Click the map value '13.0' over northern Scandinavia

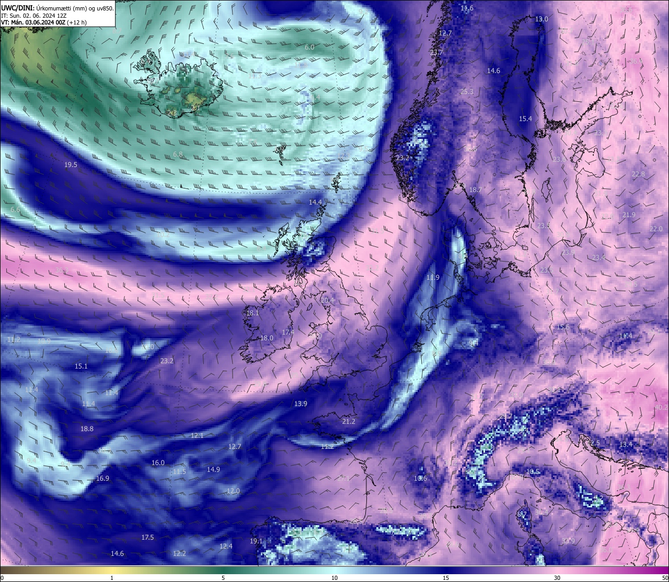[x=541, y=19]
